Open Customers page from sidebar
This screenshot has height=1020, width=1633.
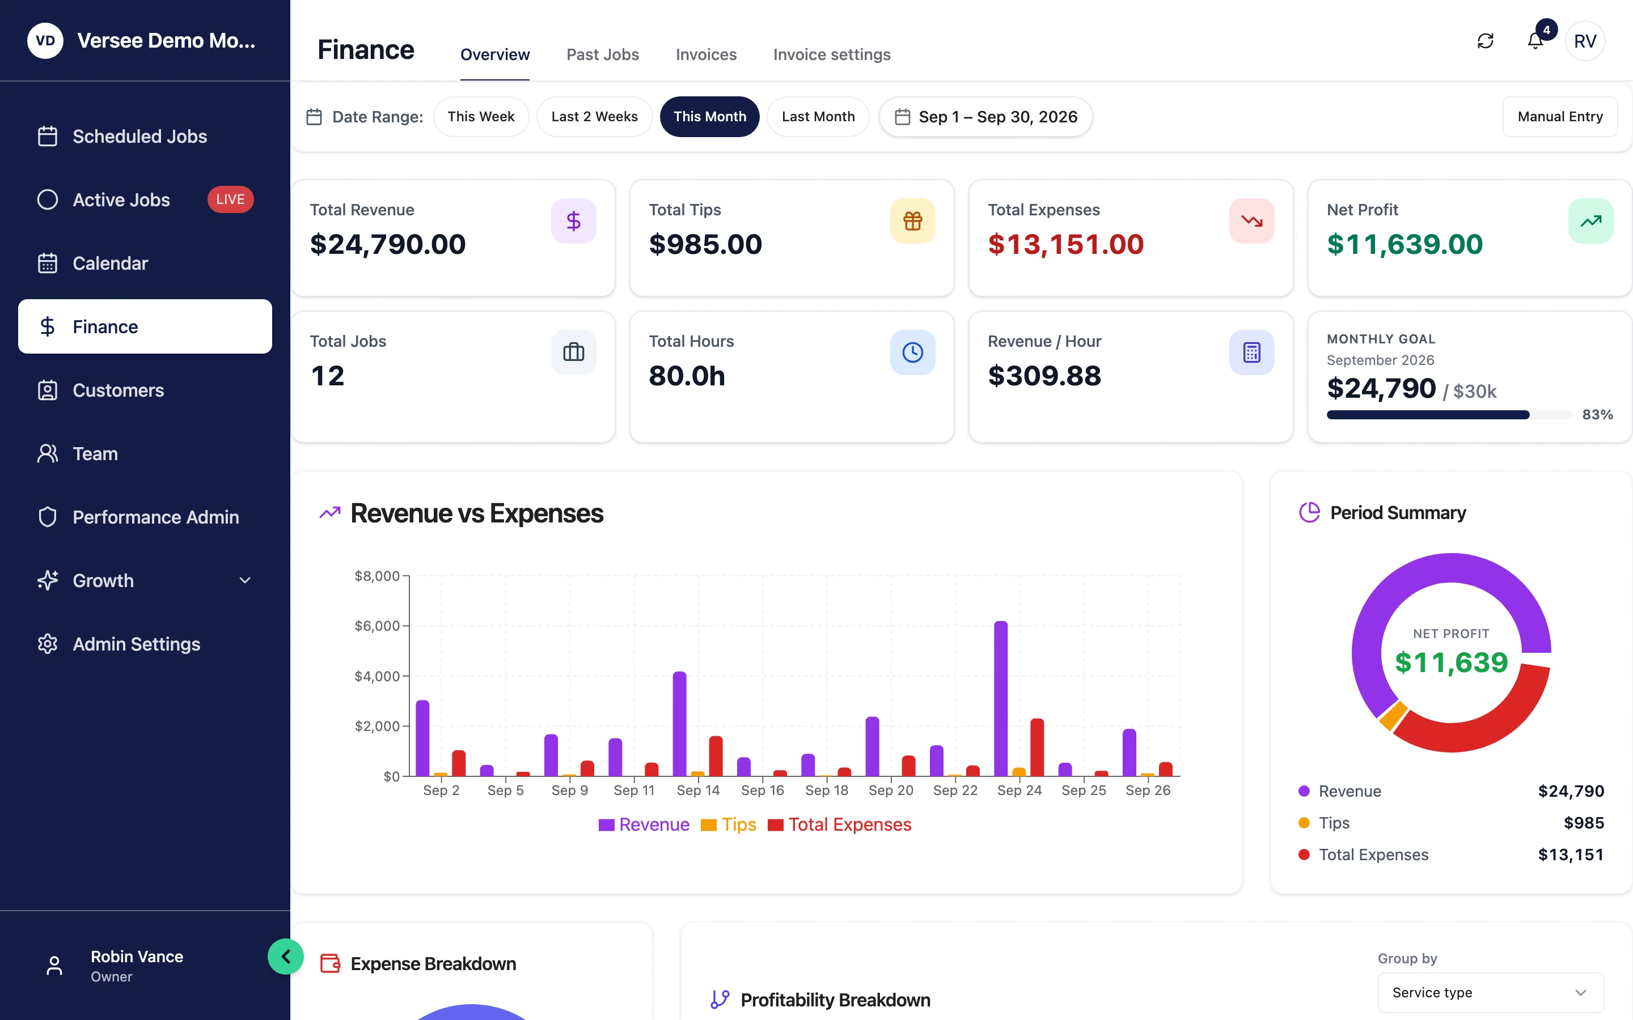pos(145,390)
